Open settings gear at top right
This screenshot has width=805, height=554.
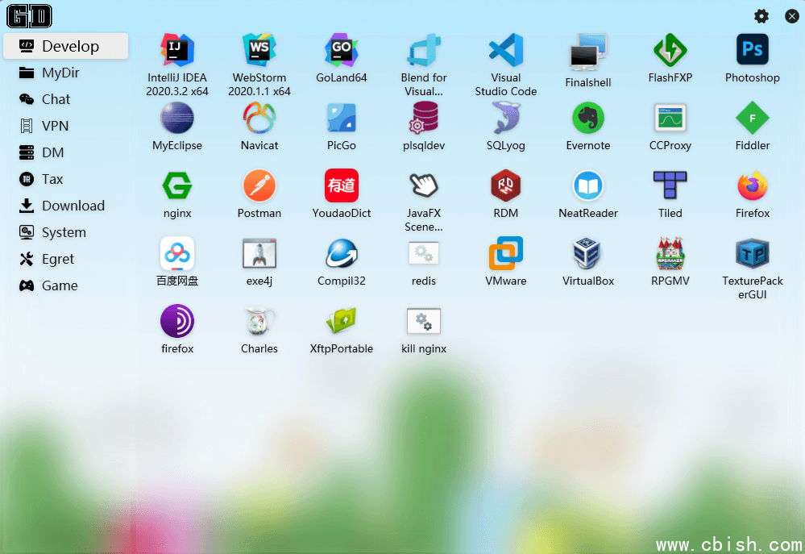coord(761,16)
